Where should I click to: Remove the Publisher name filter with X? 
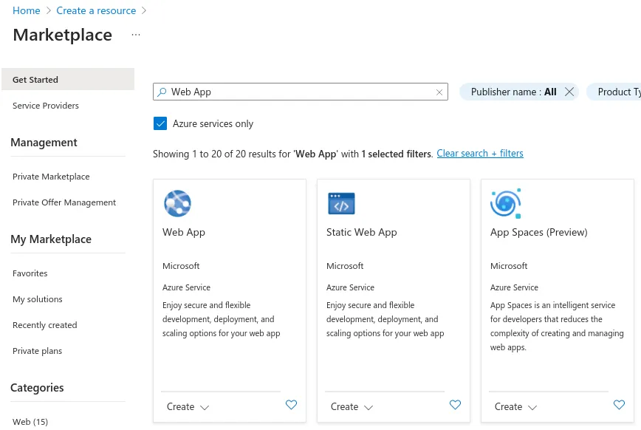pyautogui.click(x=569, y=92)
